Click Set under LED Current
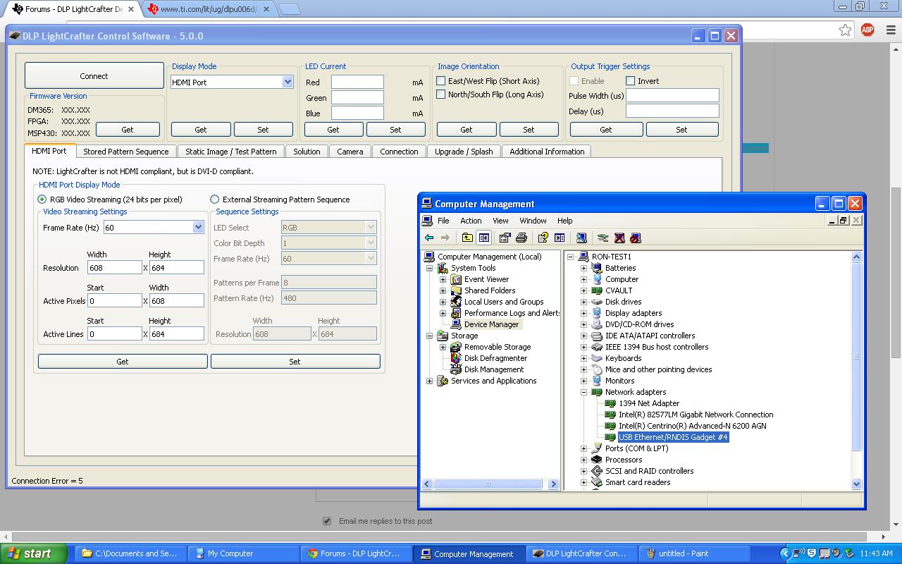This screenshot has width=902, height=564. (395, 130)
